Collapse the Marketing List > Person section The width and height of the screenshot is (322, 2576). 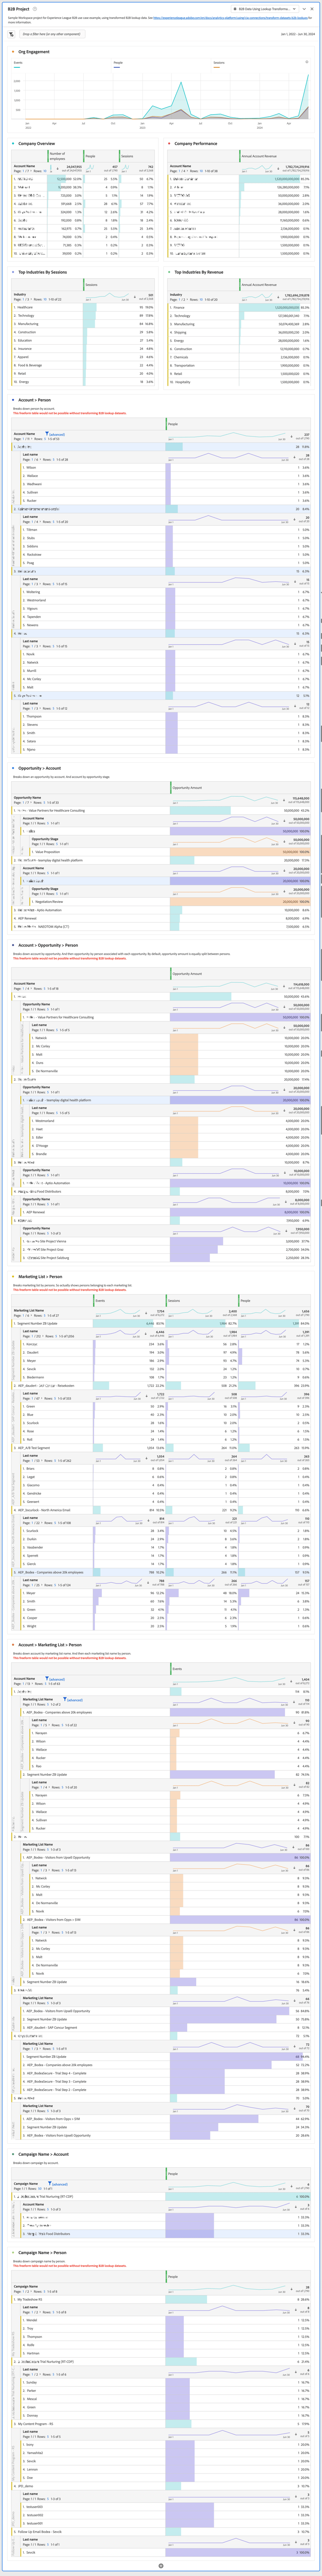click(13, 1277)
